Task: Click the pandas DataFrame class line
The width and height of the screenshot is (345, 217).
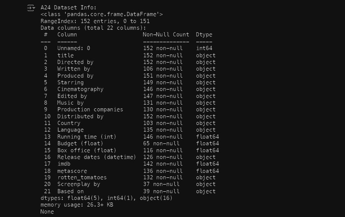Action: [102, 15]
